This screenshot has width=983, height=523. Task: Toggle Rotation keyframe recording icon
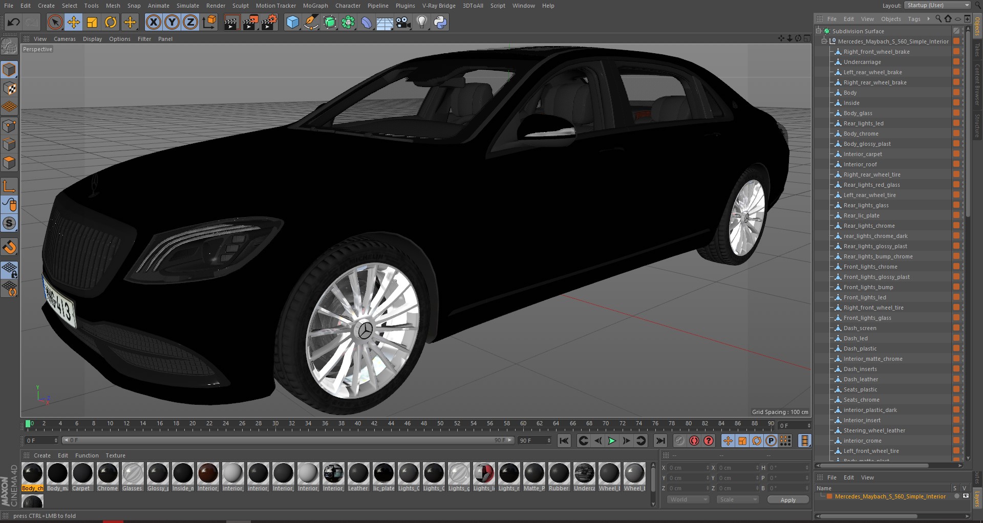tap(757, 441)
